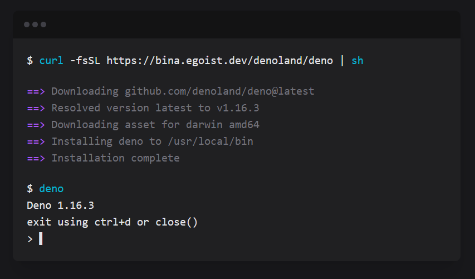Click the blue "sh" after the pipe

358,60
